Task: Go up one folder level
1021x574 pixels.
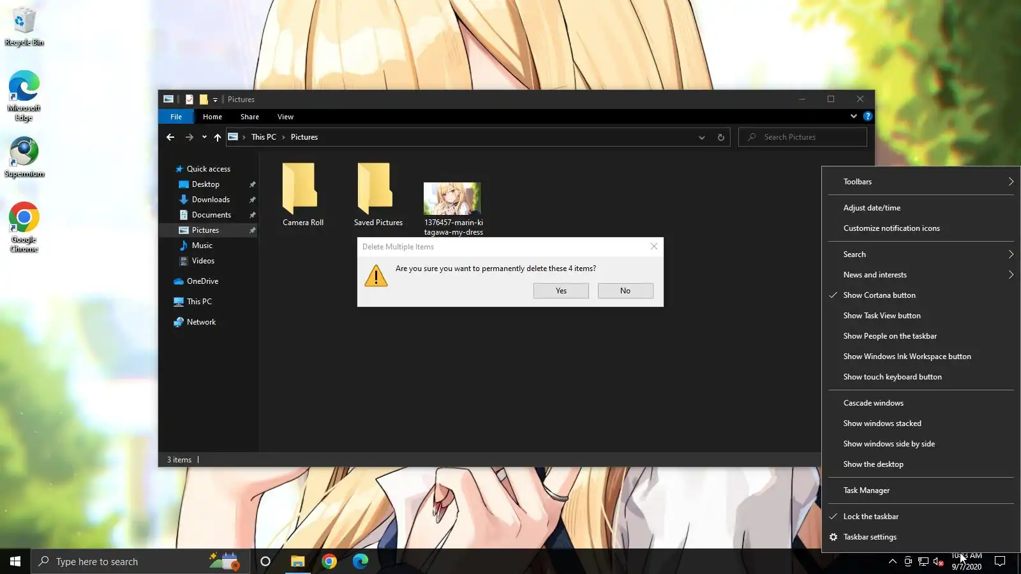Action: (x=218, y=137)
